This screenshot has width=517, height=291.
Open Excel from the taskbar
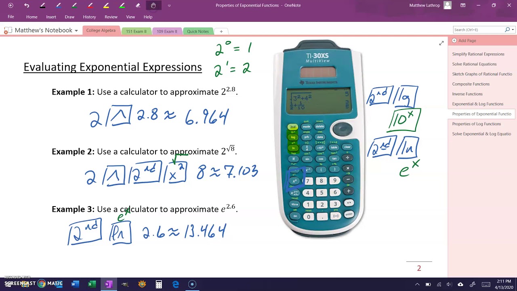pos(92,284)
